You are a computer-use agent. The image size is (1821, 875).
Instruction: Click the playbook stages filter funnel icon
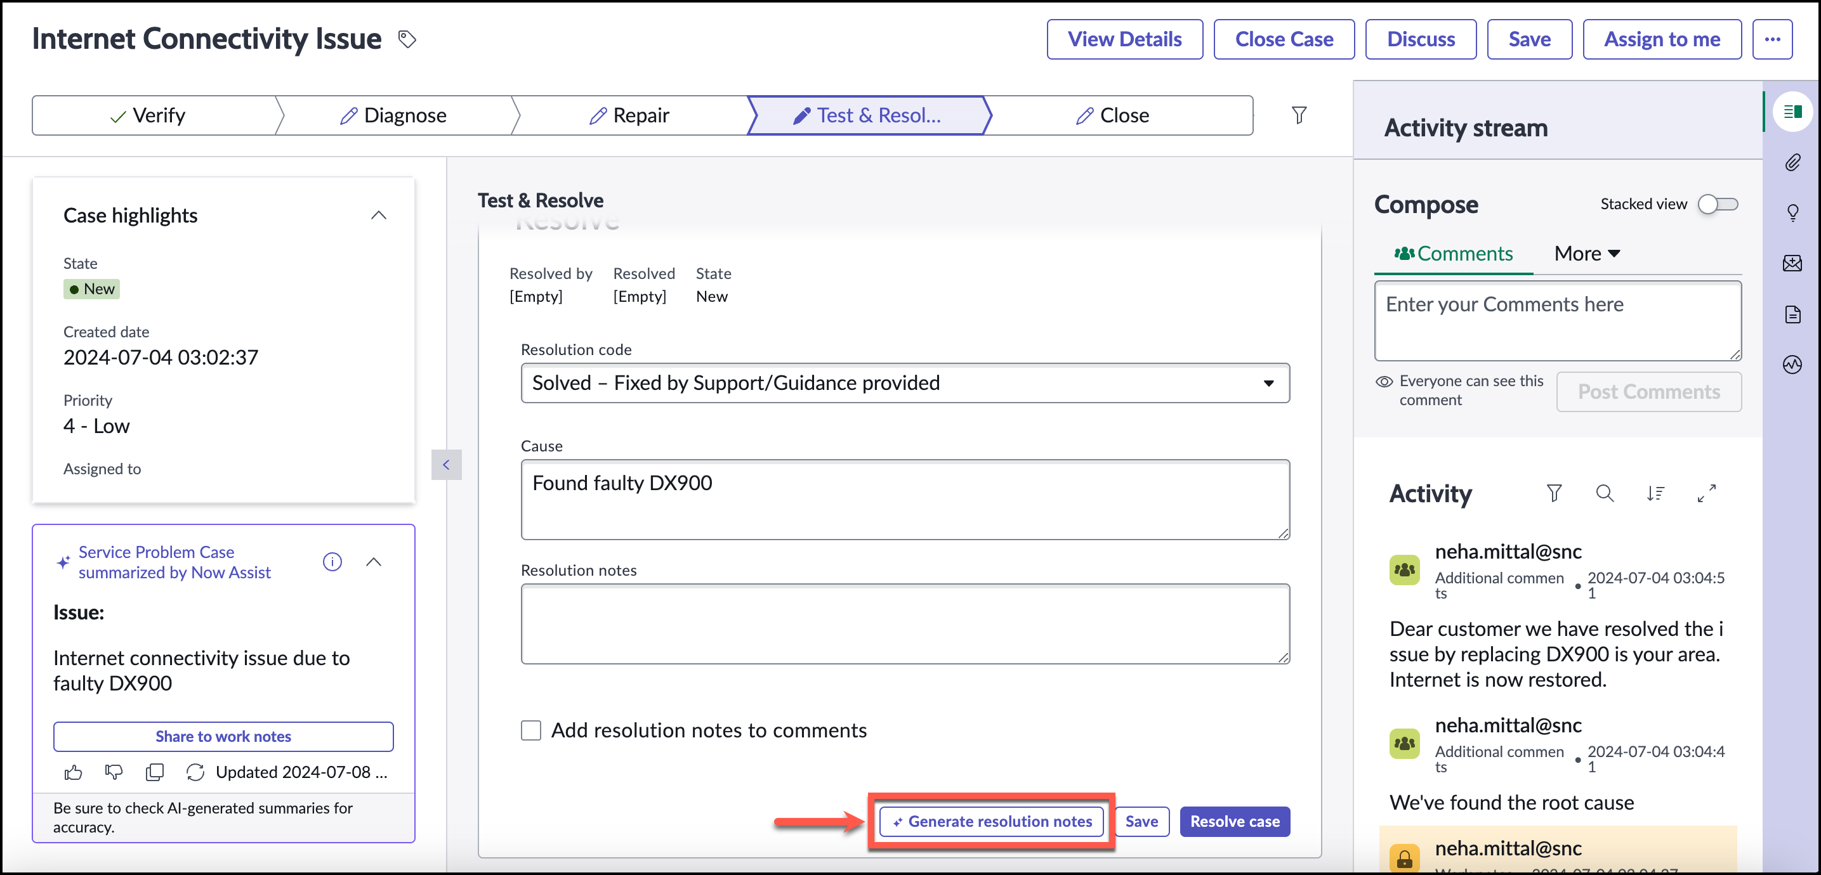[1299, 115]
